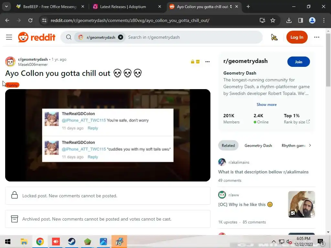Switch to the Adoptium Latest Releases tab

[123, 7]
